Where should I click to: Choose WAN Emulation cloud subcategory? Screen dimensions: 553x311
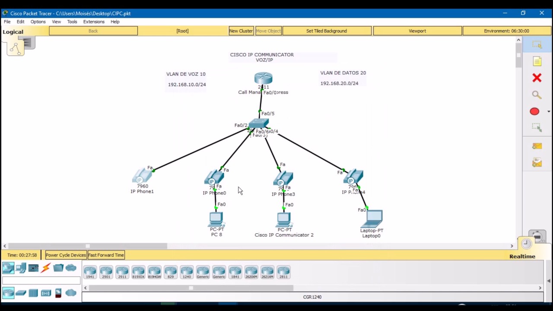coord(71,293)
